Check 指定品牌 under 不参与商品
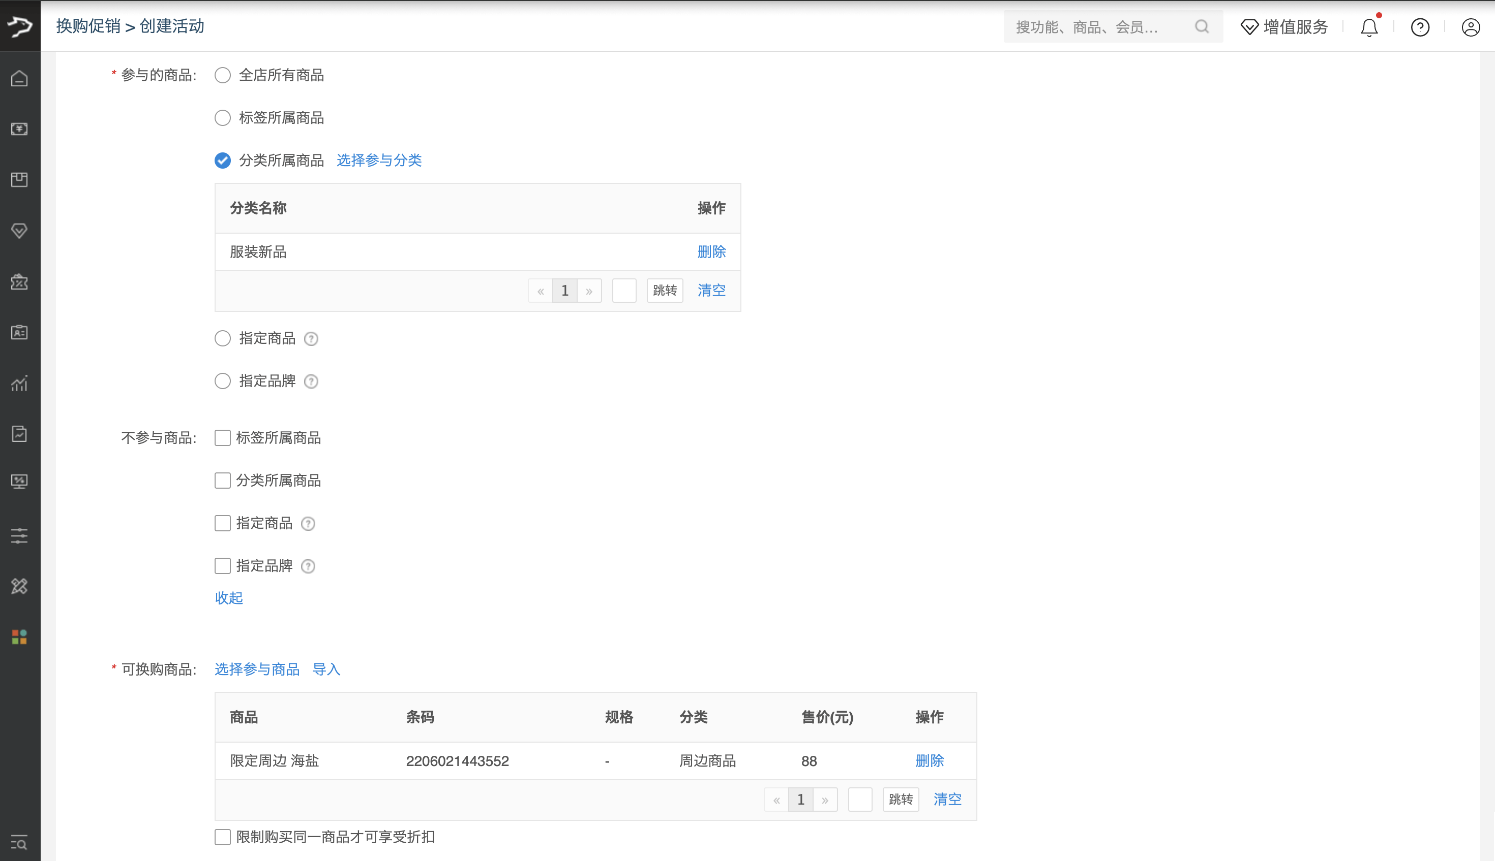Image resolution: width=1495 pixels, height=861 pixels. tap(223, 566)
